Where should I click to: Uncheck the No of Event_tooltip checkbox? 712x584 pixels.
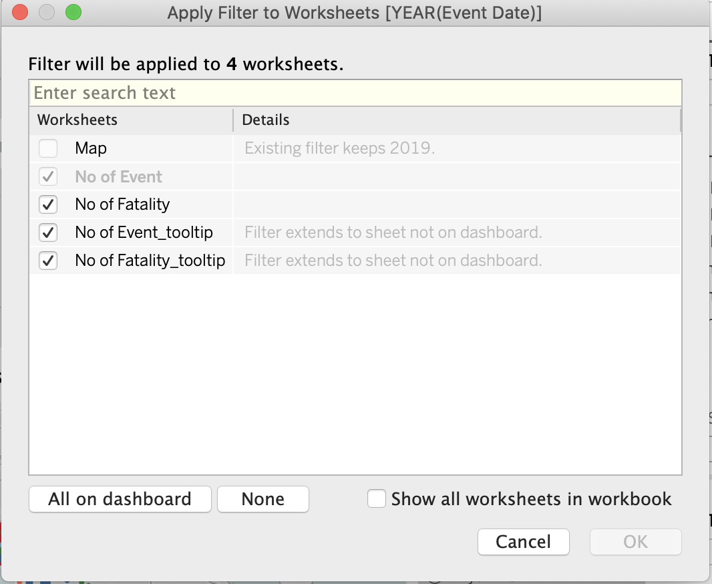point(48,233)
